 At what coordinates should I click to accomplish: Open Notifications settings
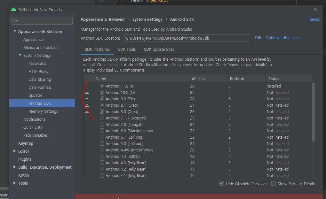[34, 119]
